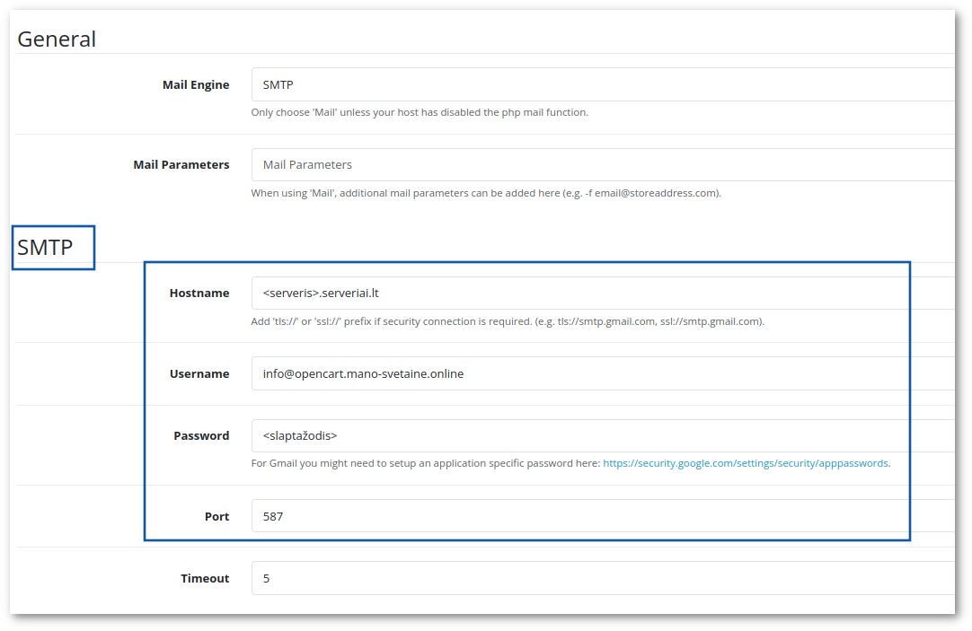
Task: Click the Hostname field containing serveriai.lt
Action: point(603,293)
